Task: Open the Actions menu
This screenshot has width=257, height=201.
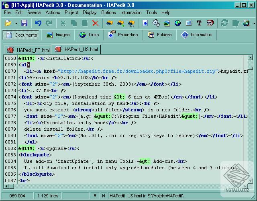Action: click(x=53, y=12)
